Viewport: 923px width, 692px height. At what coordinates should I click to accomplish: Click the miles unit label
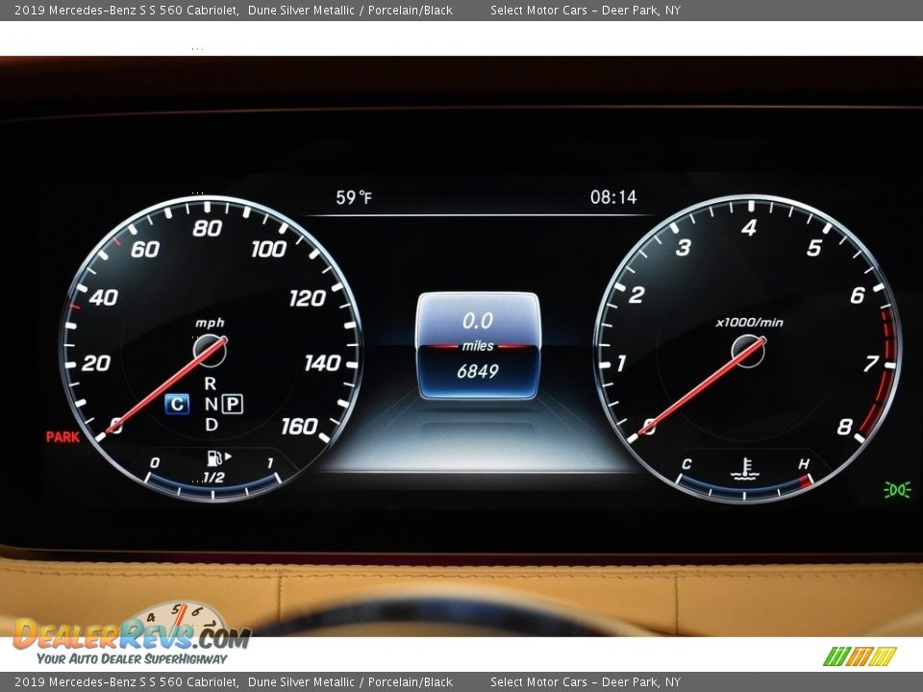[x=478, y=346]
